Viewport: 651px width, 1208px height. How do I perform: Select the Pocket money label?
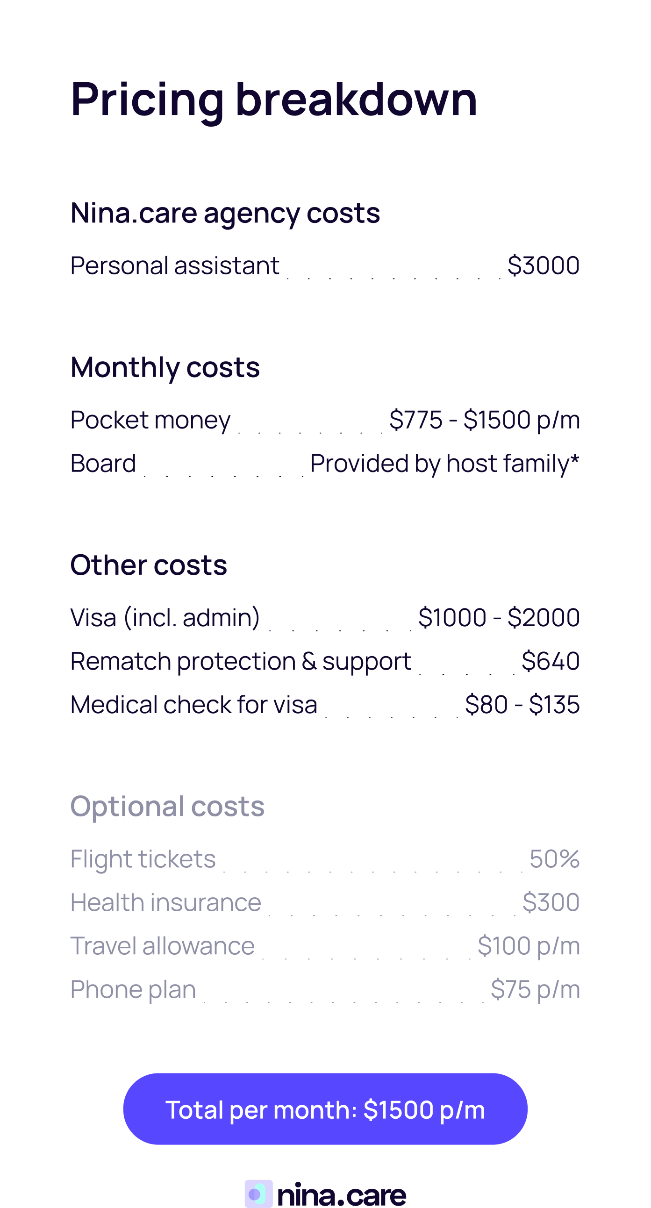coord(150,419)
